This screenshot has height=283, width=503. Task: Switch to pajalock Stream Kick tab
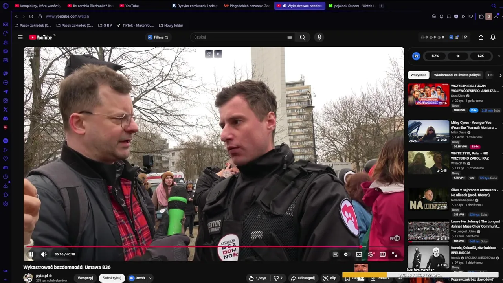click(x=351, y=6)
